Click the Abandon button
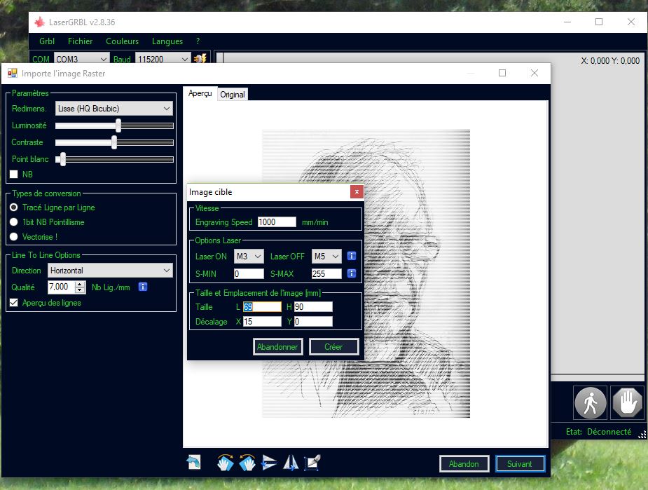Image resolution: width=648 pixels, height=490 pixels. pyautogui.click(x=464, y=464)
